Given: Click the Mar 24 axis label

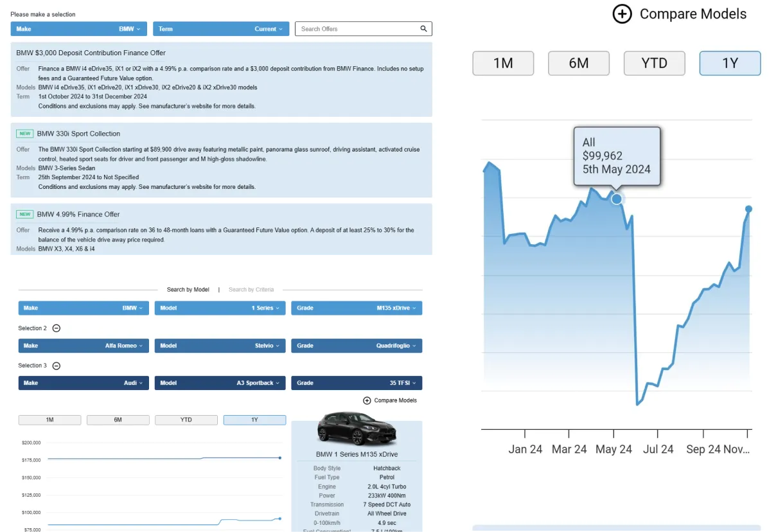Looking at the screenshot, I should click(569, 449).
